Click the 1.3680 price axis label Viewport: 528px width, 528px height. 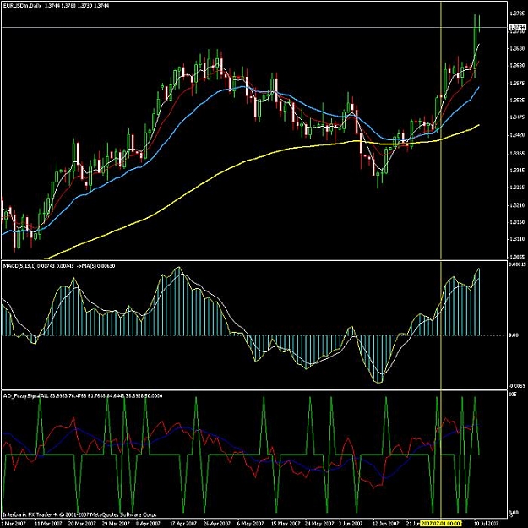pos(517,48)
